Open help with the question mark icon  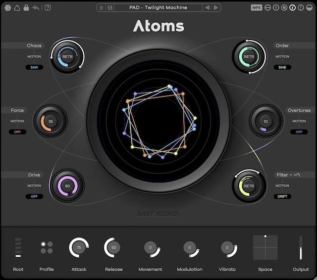coord(48,8)
